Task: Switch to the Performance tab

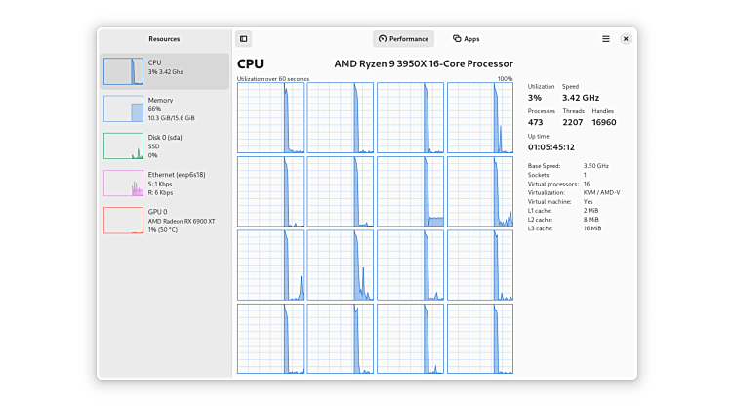Action: 403,39
